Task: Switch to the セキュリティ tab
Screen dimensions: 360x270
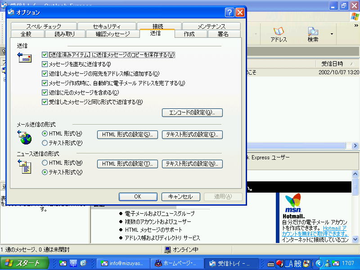Action: coord(107,27)
